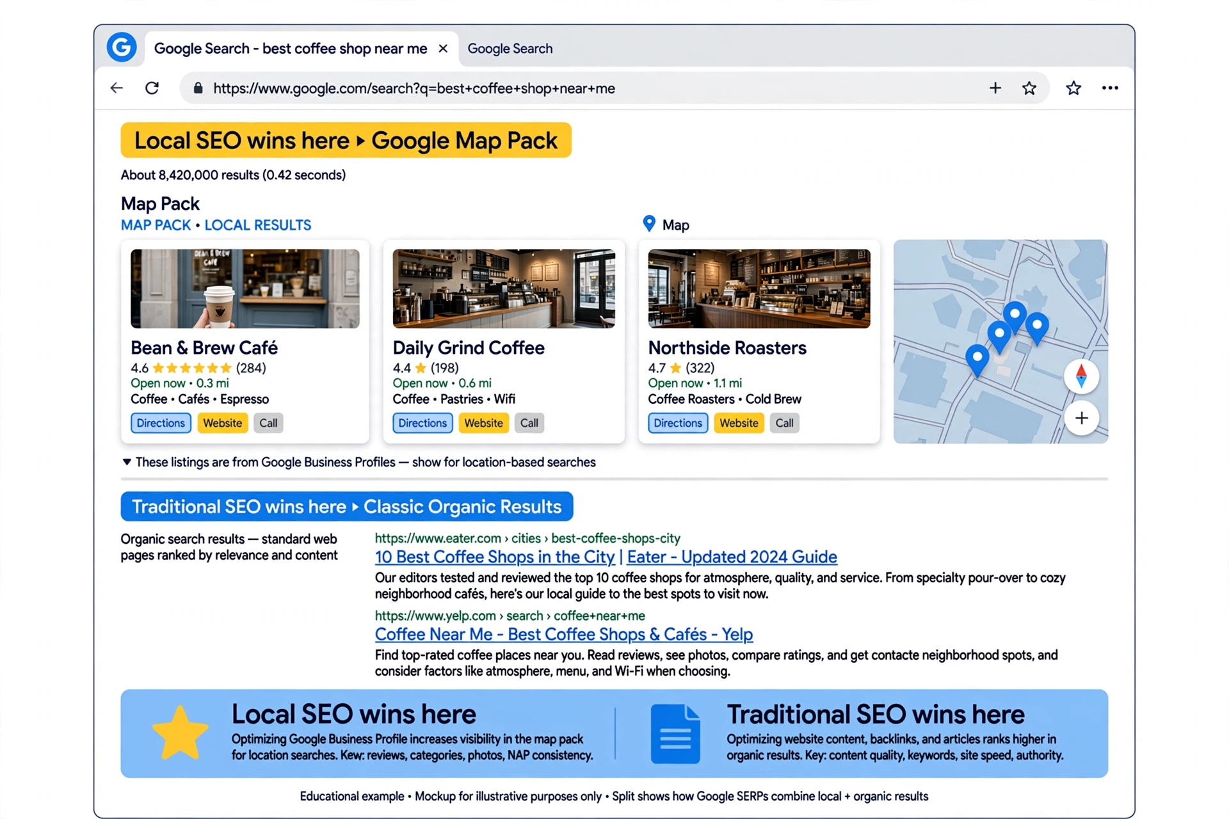1229x819 pixels.
Task: Switch to the second Google Search tab
Action: tap(510, 49)
